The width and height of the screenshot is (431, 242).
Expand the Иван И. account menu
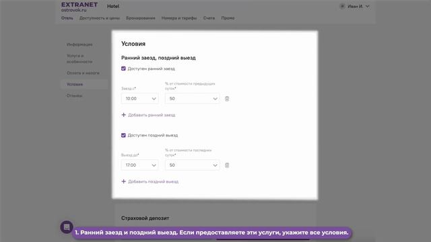(367, 6)
